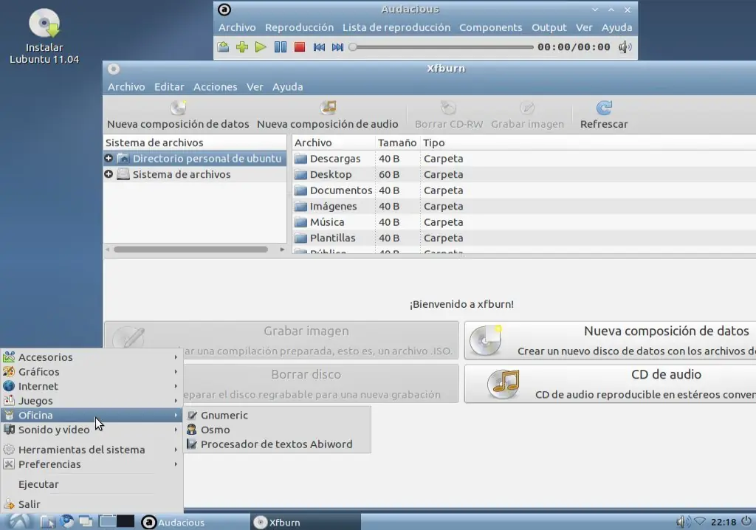Click the green plus add-files icon in Audacious
The width and height of the screenshot is (756, 530).
coord(242,47)
